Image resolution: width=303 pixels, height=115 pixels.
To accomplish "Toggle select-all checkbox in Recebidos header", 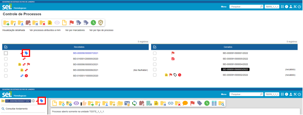I will coord(6,47).
